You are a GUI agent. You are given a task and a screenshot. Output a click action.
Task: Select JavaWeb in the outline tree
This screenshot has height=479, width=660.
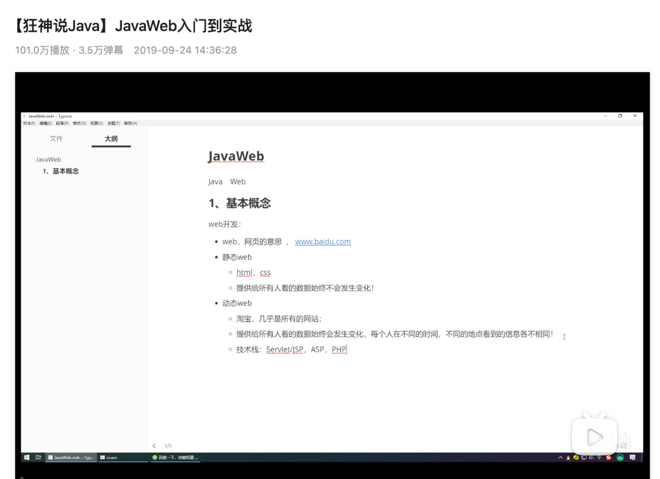coord(48,159)
